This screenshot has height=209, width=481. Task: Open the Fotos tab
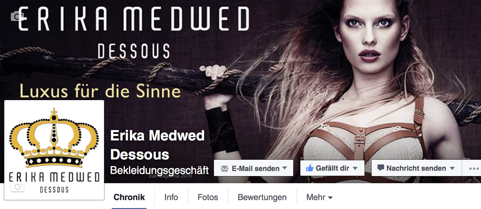[208, 197]
